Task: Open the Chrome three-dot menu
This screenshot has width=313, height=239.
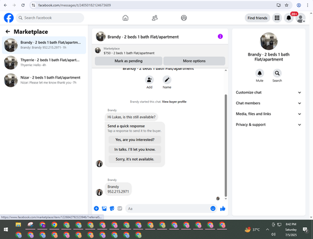Action: tap(307, 5)
